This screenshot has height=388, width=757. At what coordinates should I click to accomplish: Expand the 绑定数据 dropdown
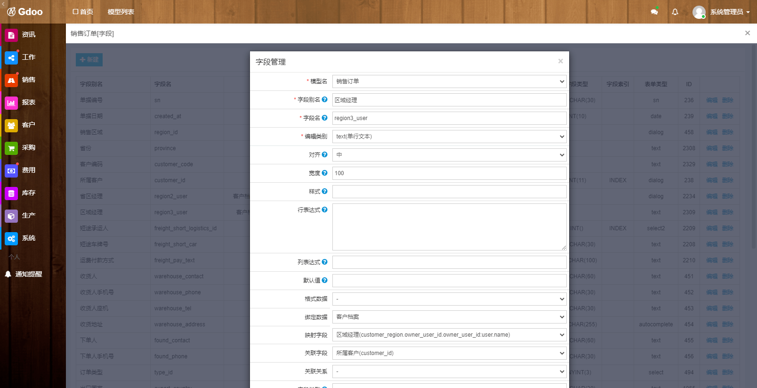449,317
